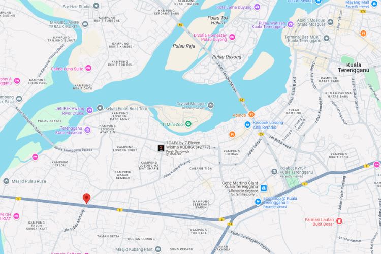Open the Gene Martino Giant shopping icon
This screenshot has height=254, width=381.
(264, 188)
